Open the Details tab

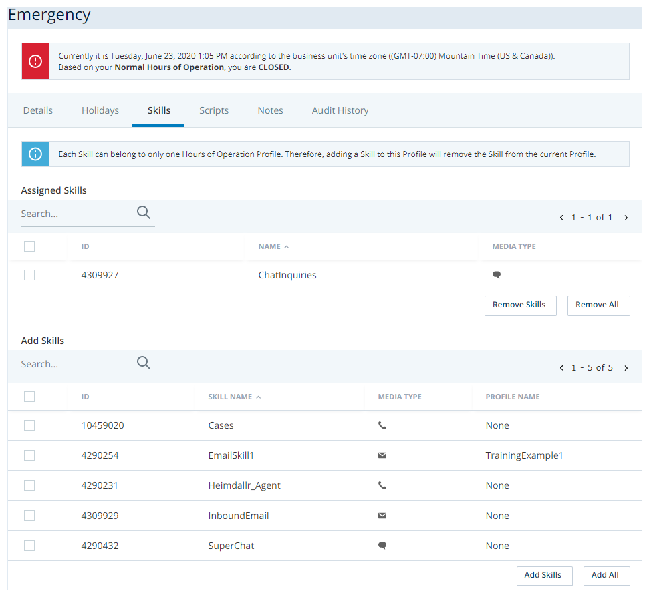pos(38,110)
